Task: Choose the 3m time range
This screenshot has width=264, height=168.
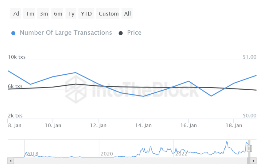Action: click(x=44, y=14)
